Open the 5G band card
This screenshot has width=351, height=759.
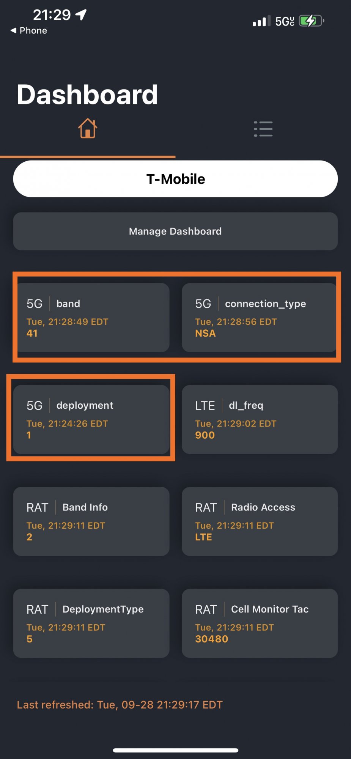click(x=91, y=318)
